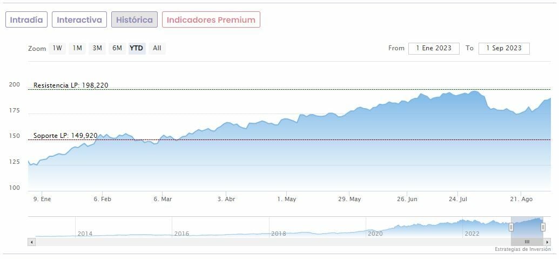Click the navigator's left range handle
This screenshot has width=559, height=259.
click(511, 227)
